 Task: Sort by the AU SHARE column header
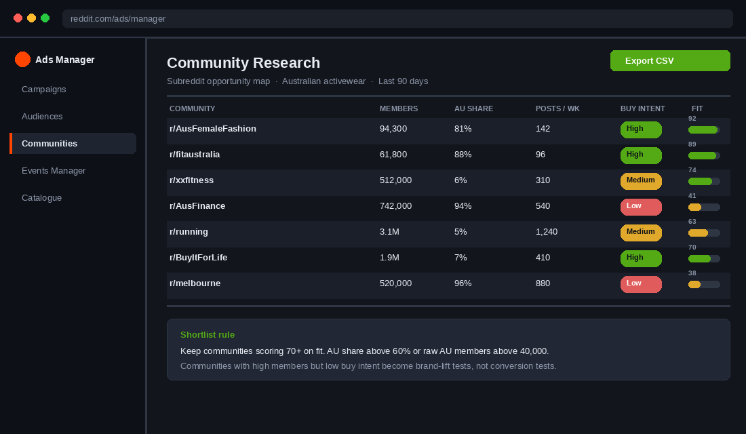(x=473, y=108)
